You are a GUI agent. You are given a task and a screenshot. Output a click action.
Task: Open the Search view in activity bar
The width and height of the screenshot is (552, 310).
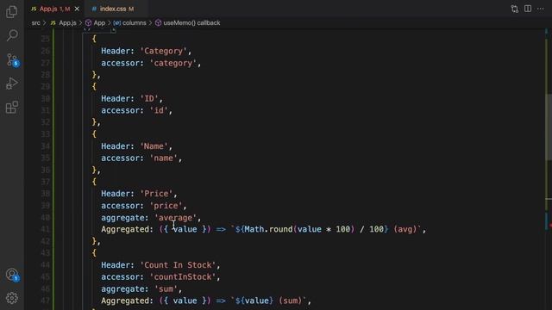point(12,35)
